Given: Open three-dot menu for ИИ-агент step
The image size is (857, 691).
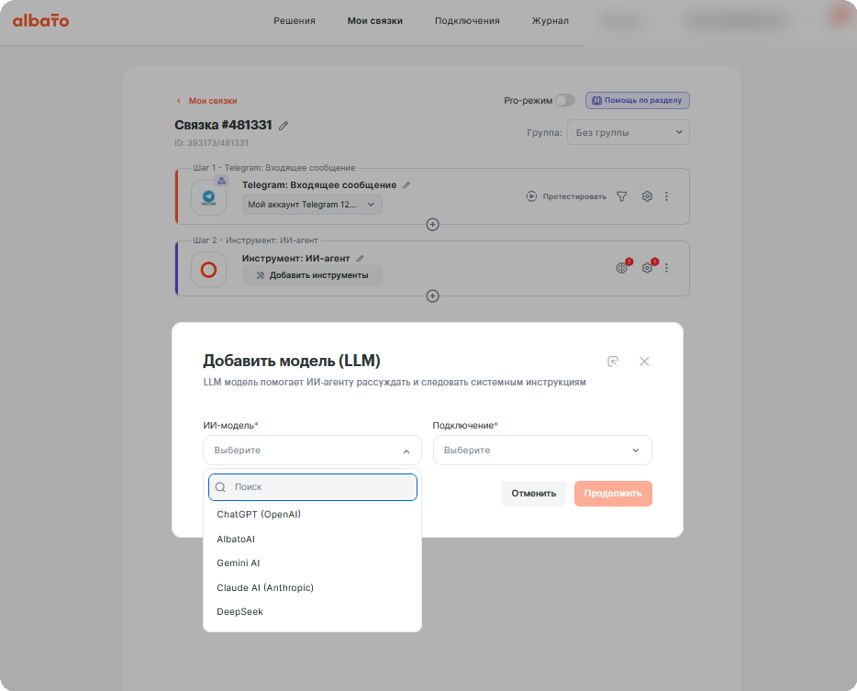Looking at the screenshot, I should [x=666, y=268].
